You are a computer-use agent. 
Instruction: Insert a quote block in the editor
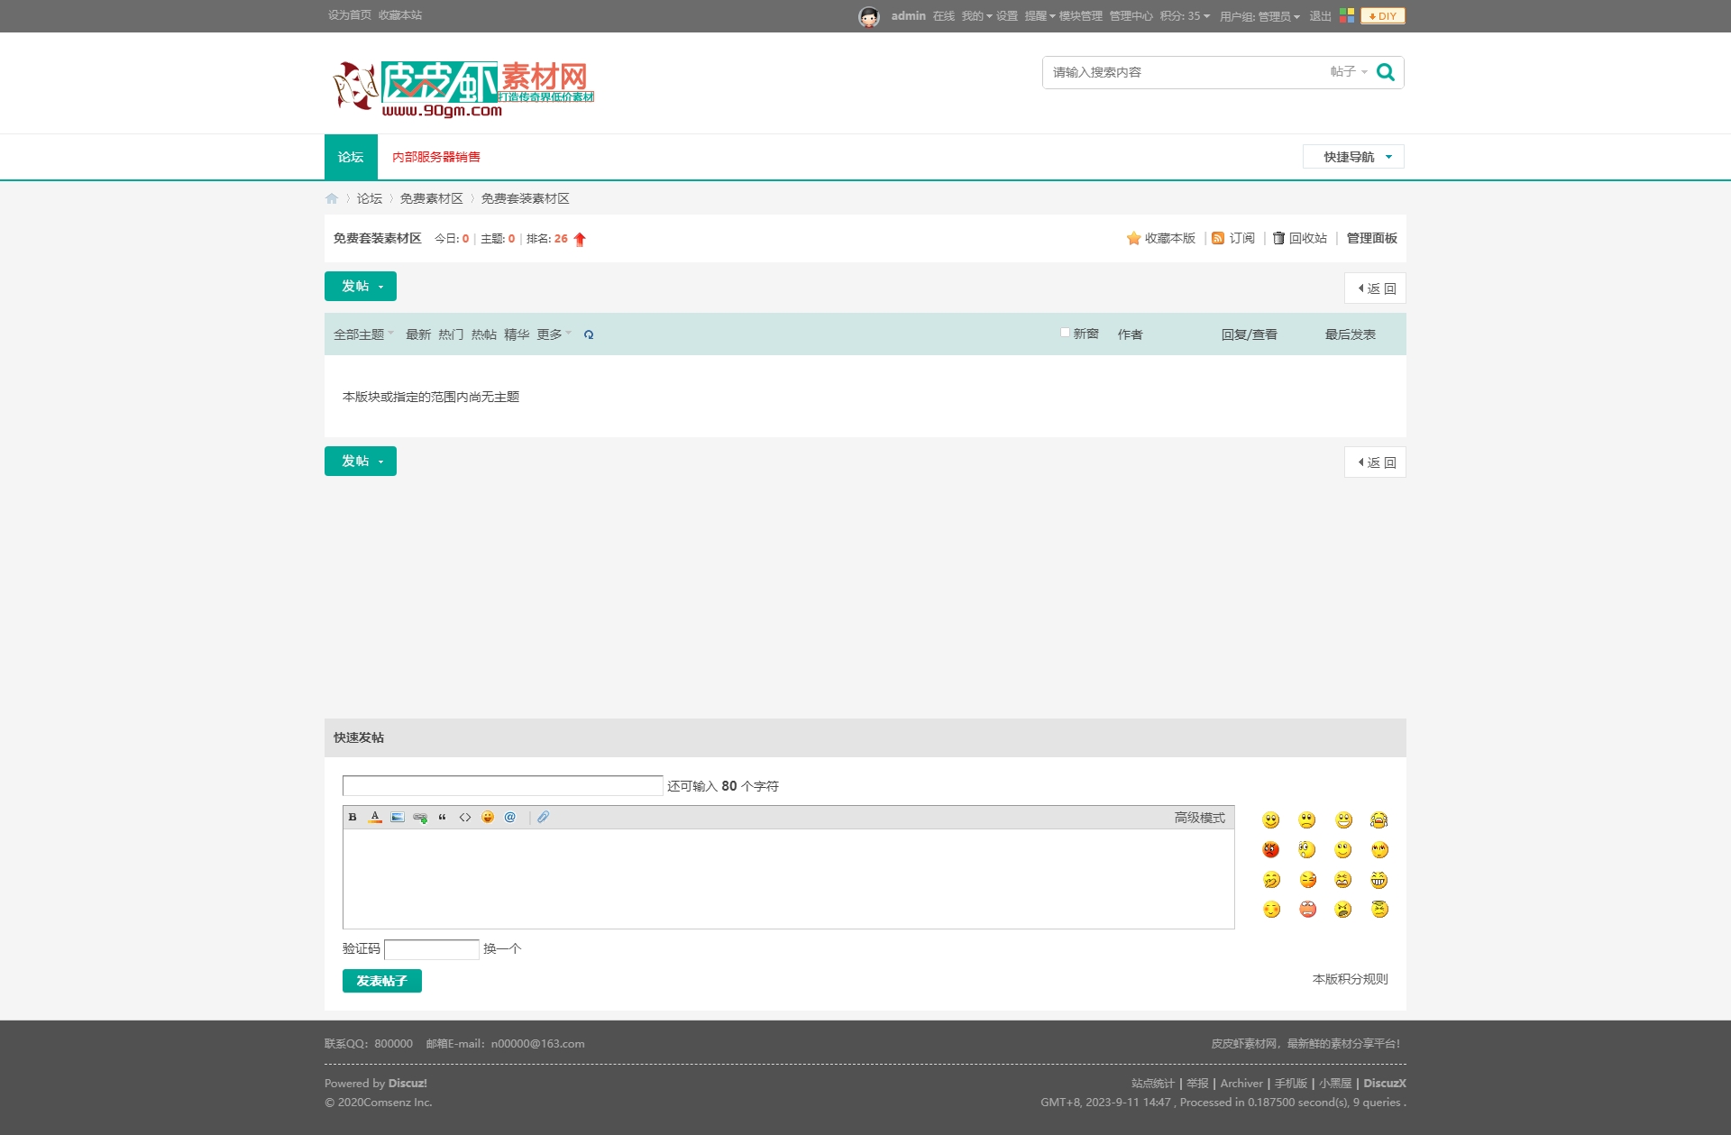(443, 818)
